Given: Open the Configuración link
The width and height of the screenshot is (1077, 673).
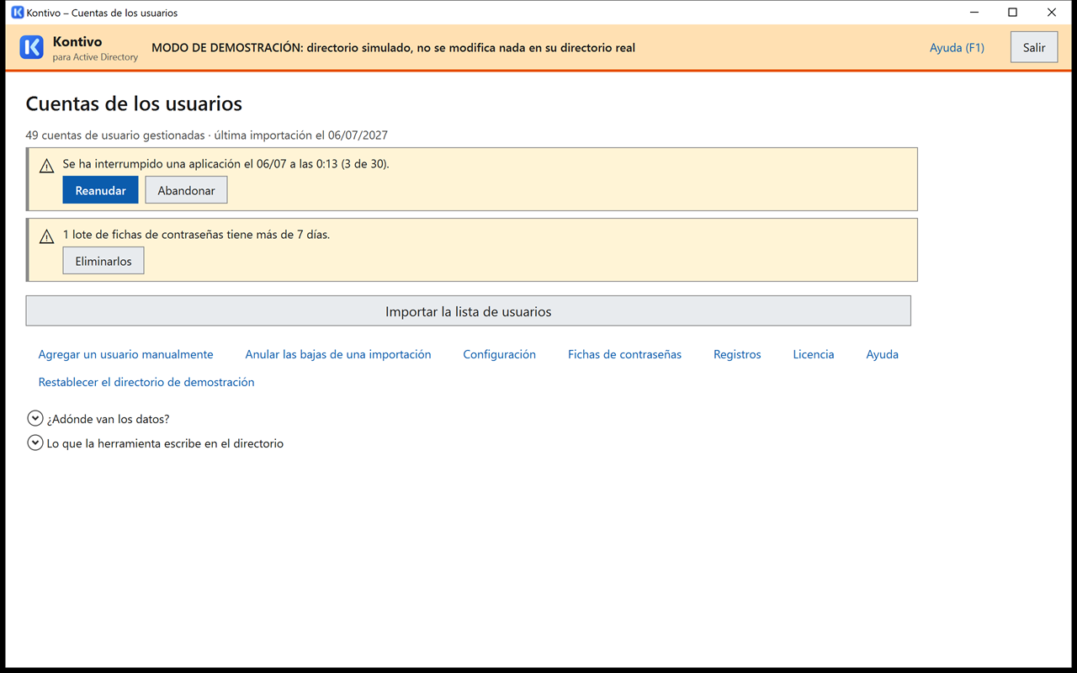Looking at the screenshot, I should (x=499, y=354).
